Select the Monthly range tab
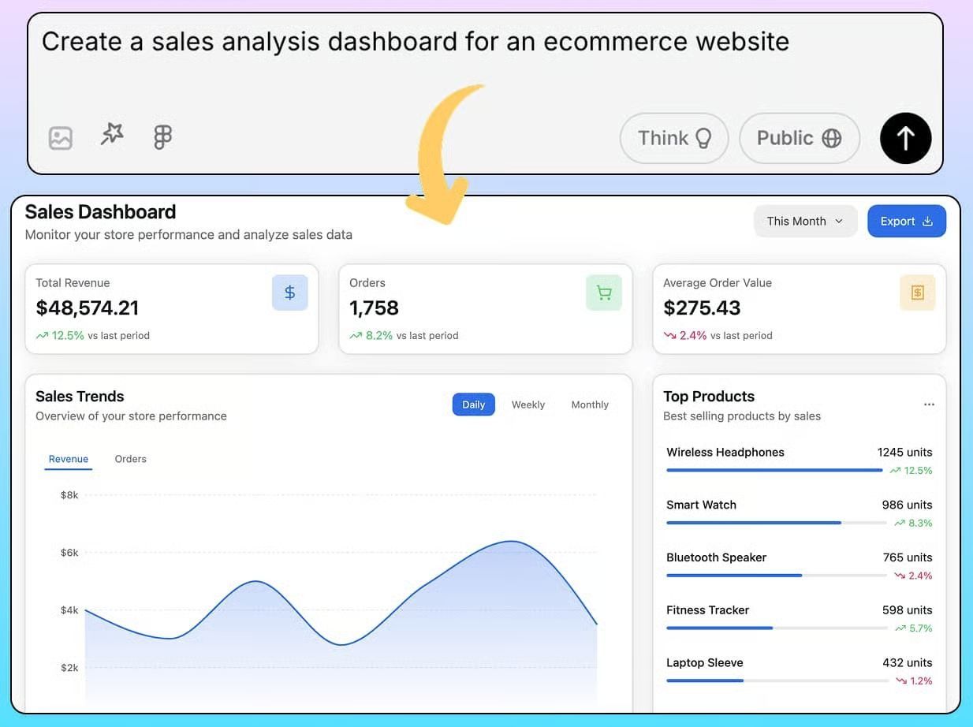 pos(590,405)
